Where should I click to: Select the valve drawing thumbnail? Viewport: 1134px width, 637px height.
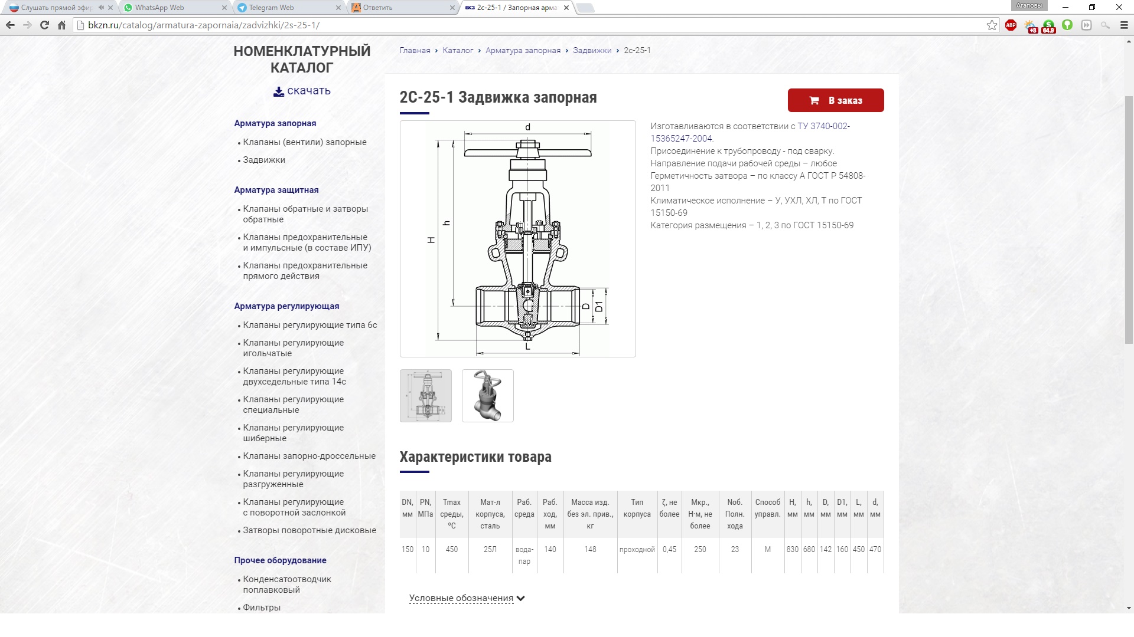425,396
